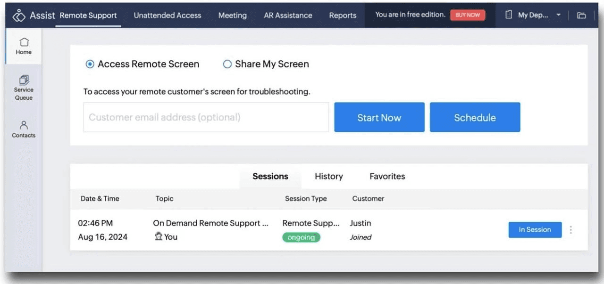Click the Customer column header
Screen dimensions: 604x284
click(368, 199)
